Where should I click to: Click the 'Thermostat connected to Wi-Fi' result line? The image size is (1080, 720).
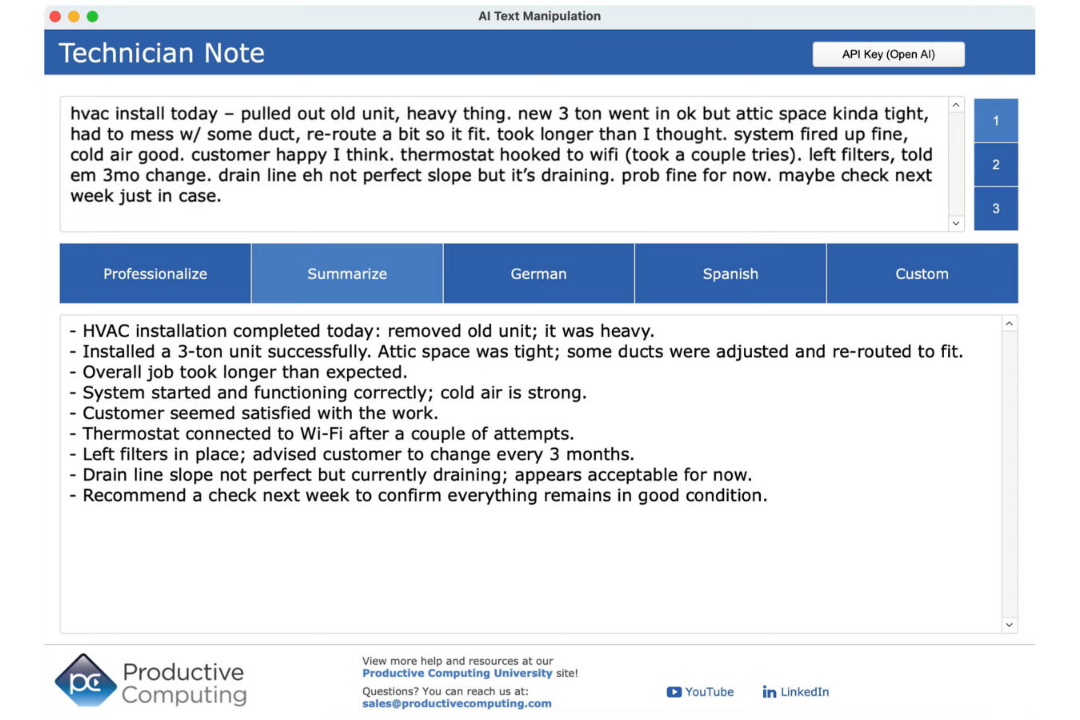click(x=322, y=434)
